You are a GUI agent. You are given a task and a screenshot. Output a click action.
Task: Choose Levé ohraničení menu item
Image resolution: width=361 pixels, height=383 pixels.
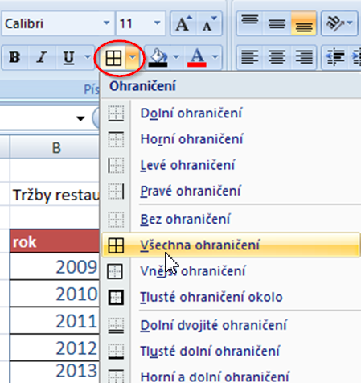[x=231, y=165]
